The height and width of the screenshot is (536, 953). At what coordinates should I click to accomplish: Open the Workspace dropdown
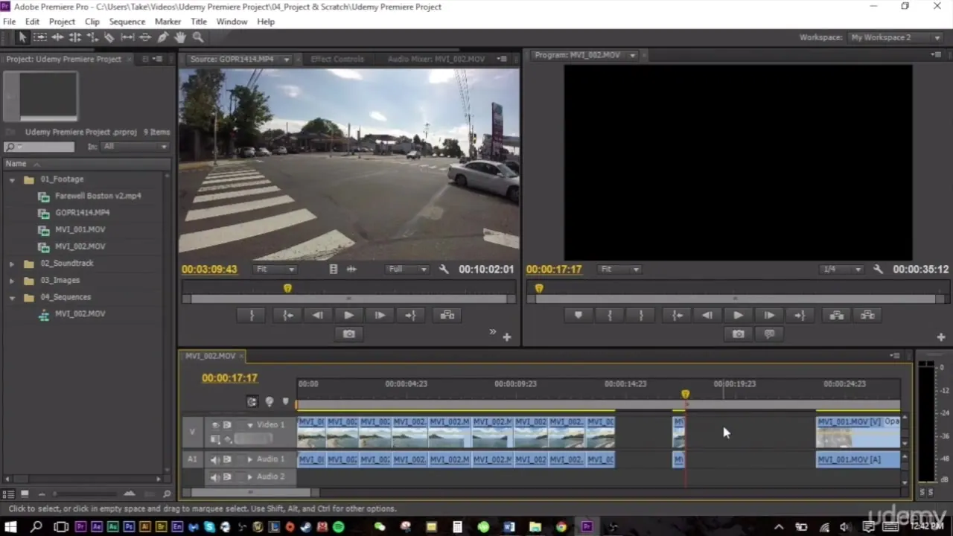click(896, 37)
